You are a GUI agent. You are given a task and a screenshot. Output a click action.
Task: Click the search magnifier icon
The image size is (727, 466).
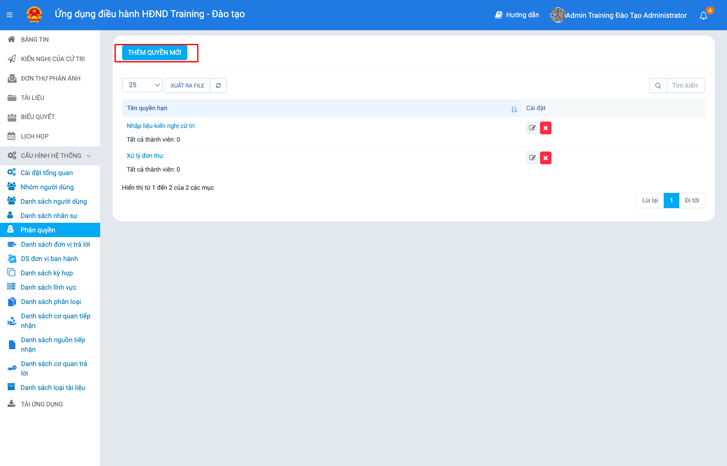pyautogui.click(x=658, y=86)
